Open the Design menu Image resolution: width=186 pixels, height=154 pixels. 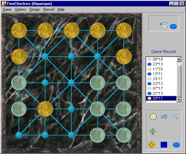(x=35, y=9)
